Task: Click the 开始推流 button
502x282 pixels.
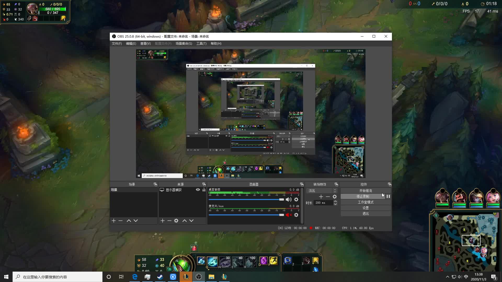Action: [x=366, y=191]
